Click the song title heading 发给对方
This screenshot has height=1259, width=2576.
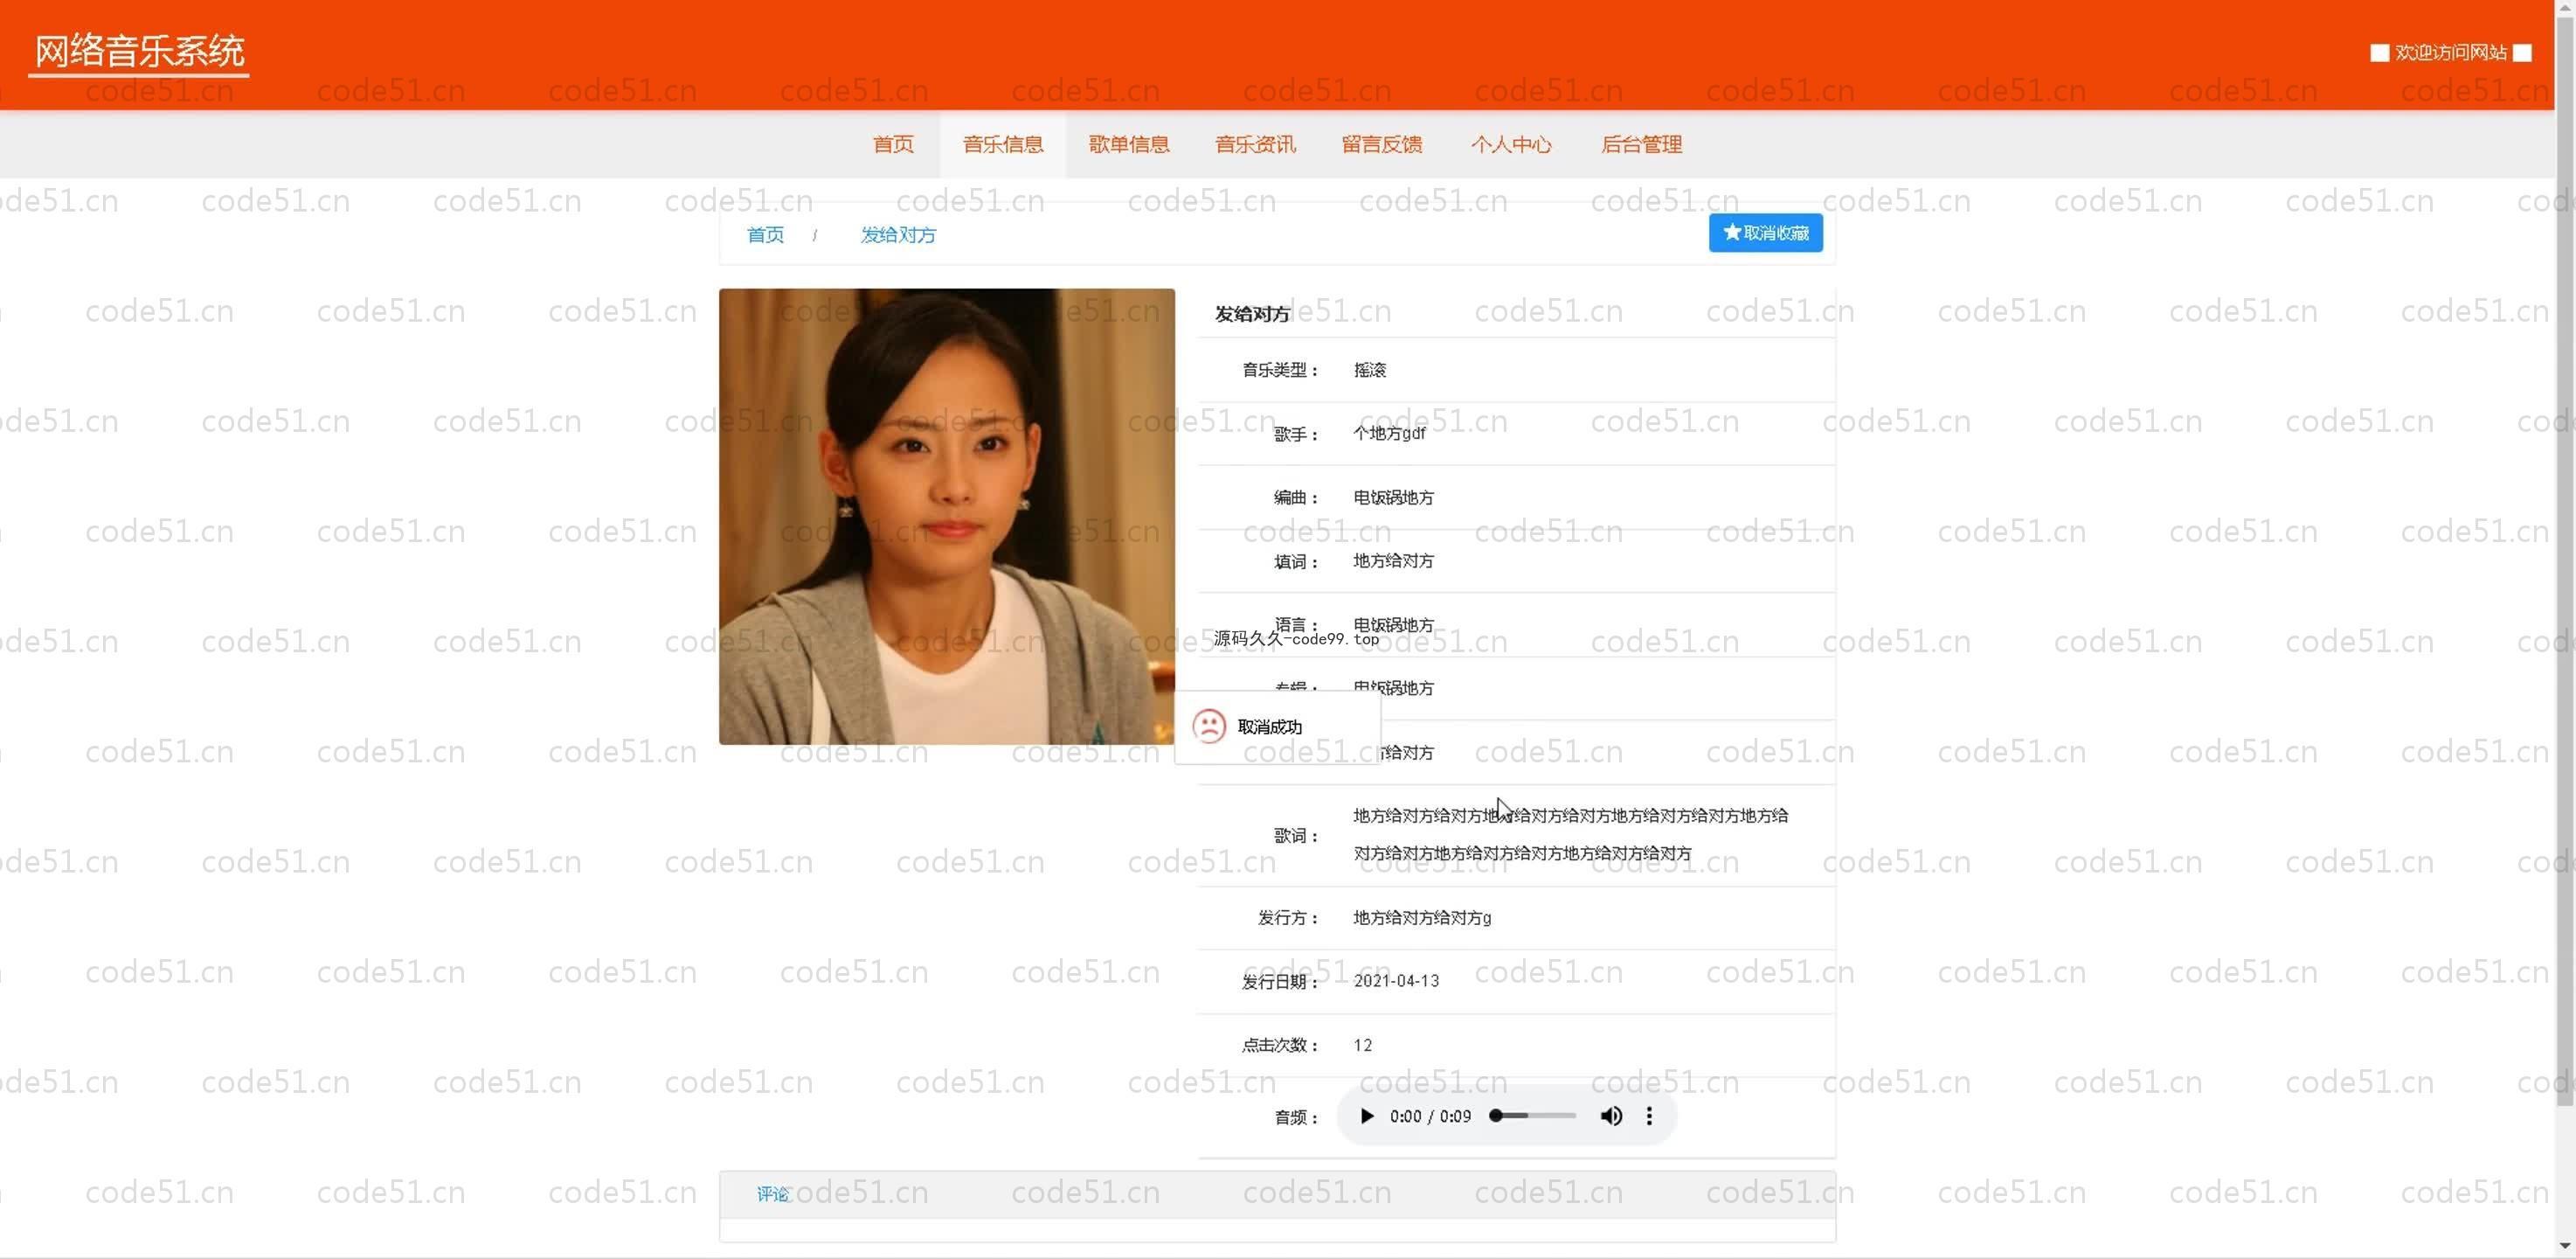coord(1252,314)
